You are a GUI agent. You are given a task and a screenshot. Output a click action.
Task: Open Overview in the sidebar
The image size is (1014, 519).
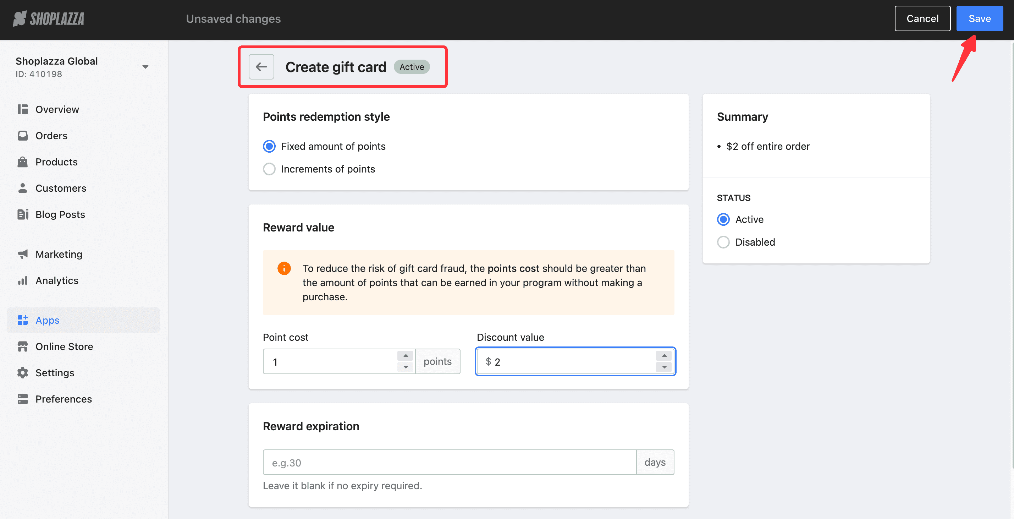click(x=83, y=109)
